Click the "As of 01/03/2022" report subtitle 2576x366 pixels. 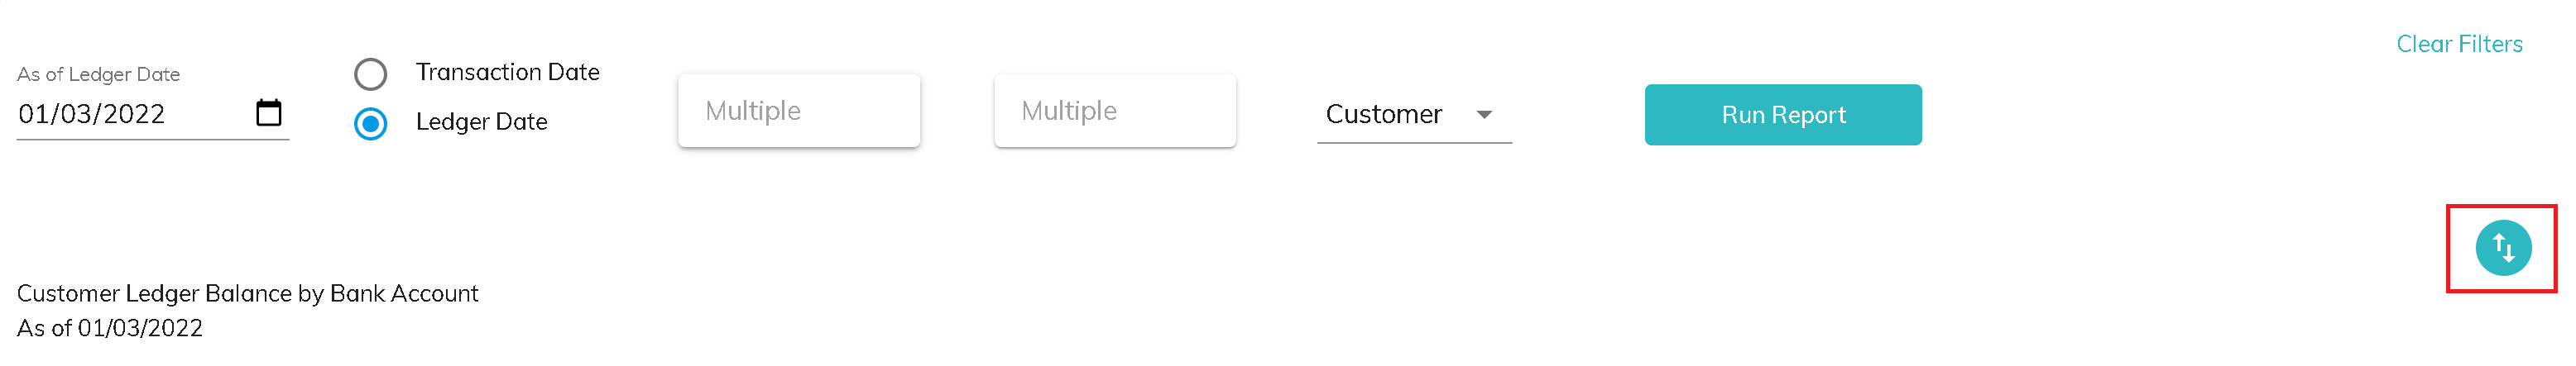coord(110,328)
